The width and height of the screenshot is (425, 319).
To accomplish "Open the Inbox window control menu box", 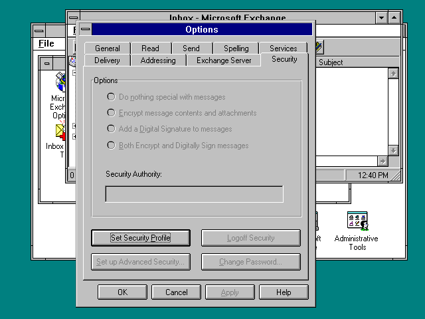I will (x=73, y=17).
